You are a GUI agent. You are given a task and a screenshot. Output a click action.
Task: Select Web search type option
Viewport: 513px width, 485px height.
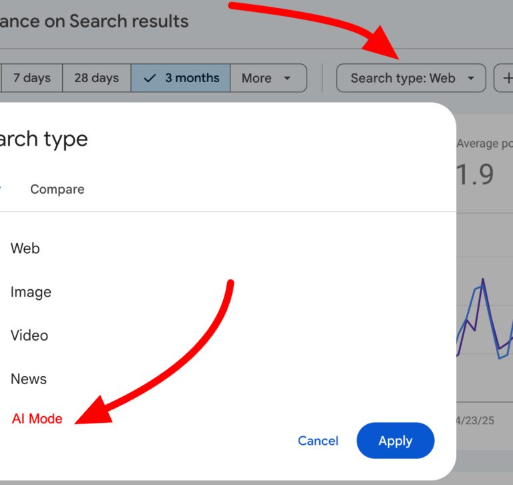coord(25,249)
